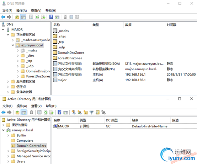The height and width of the screenshot is (164, 197).
Task: Open 查看(V) menu in DNS Manager
Action: point(36,11)
